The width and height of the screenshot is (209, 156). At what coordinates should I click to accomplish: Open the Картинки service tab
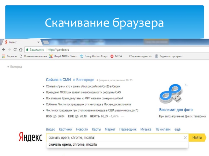point(66,129)
